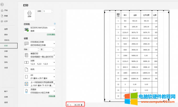The image size is (178, 107).
Task: Go to previous preview page arrow
Action: tap(68, 105)
